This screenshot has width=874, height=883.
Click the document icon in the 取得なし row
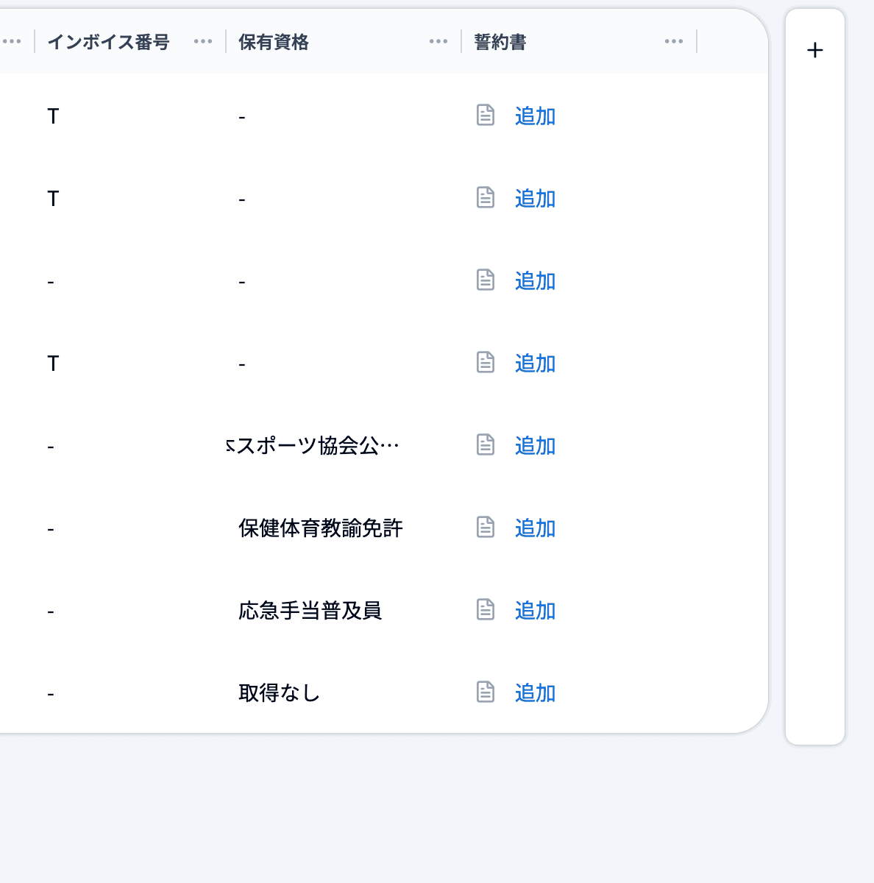click(486, 692)
